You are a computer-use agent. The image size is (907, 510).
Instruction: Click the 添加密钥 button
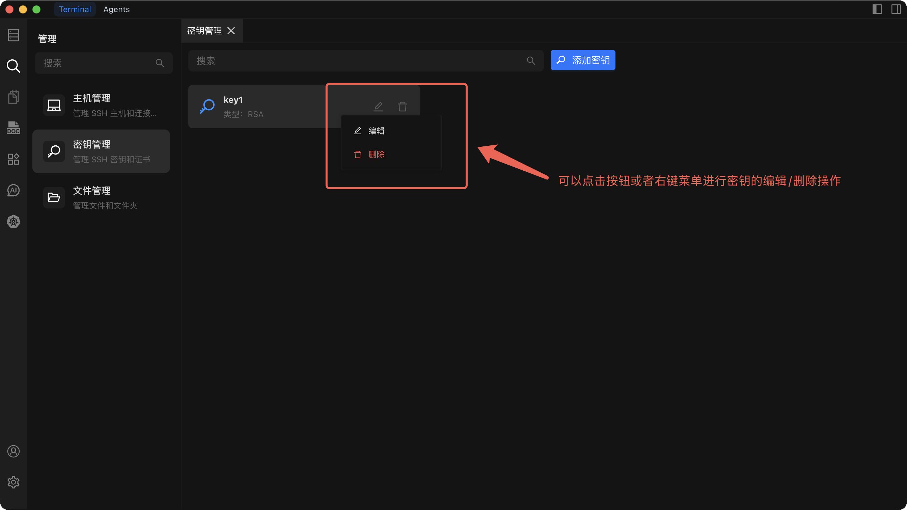[583, 60]
